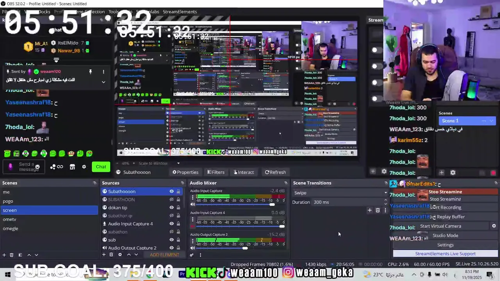The image size is (500, 281).
Task: Click the green Chat send button
Action: pos(101,167)
